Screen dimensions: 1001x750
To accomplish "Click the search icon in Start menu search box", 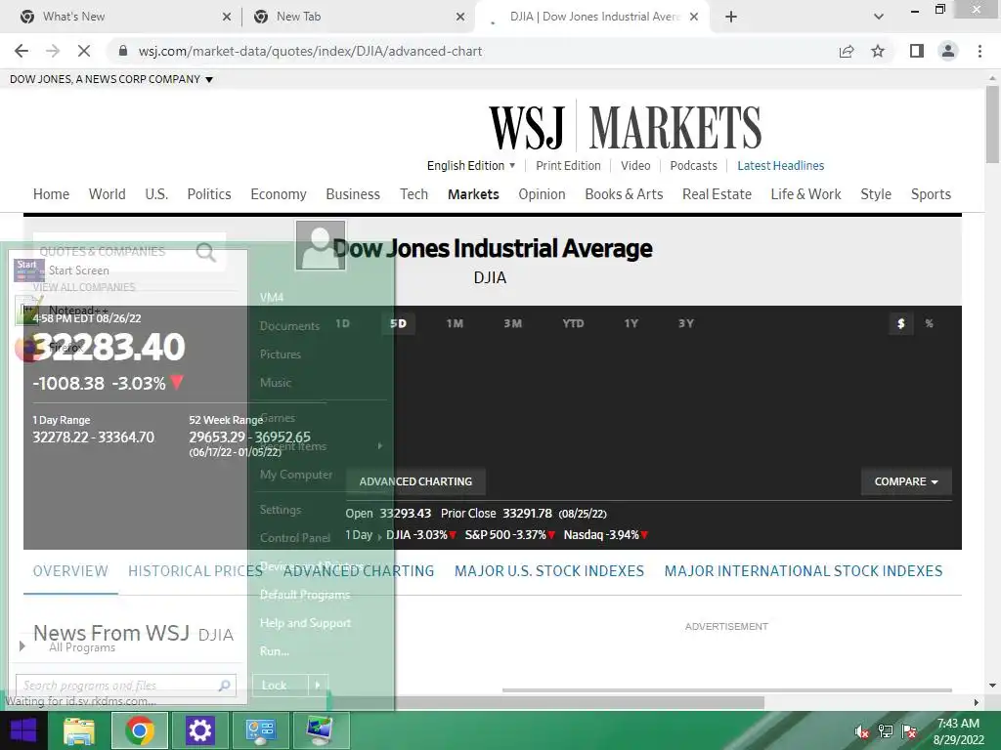I will click(x=224, y=686).
